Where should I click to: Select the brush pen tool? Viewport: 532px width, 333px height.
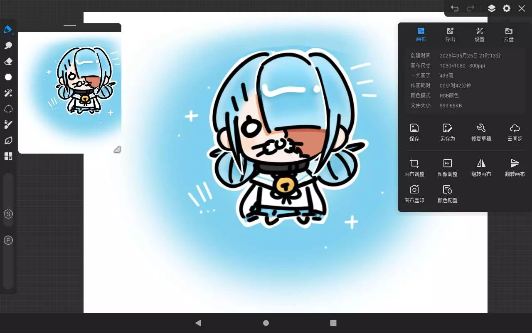pos(8,30)
